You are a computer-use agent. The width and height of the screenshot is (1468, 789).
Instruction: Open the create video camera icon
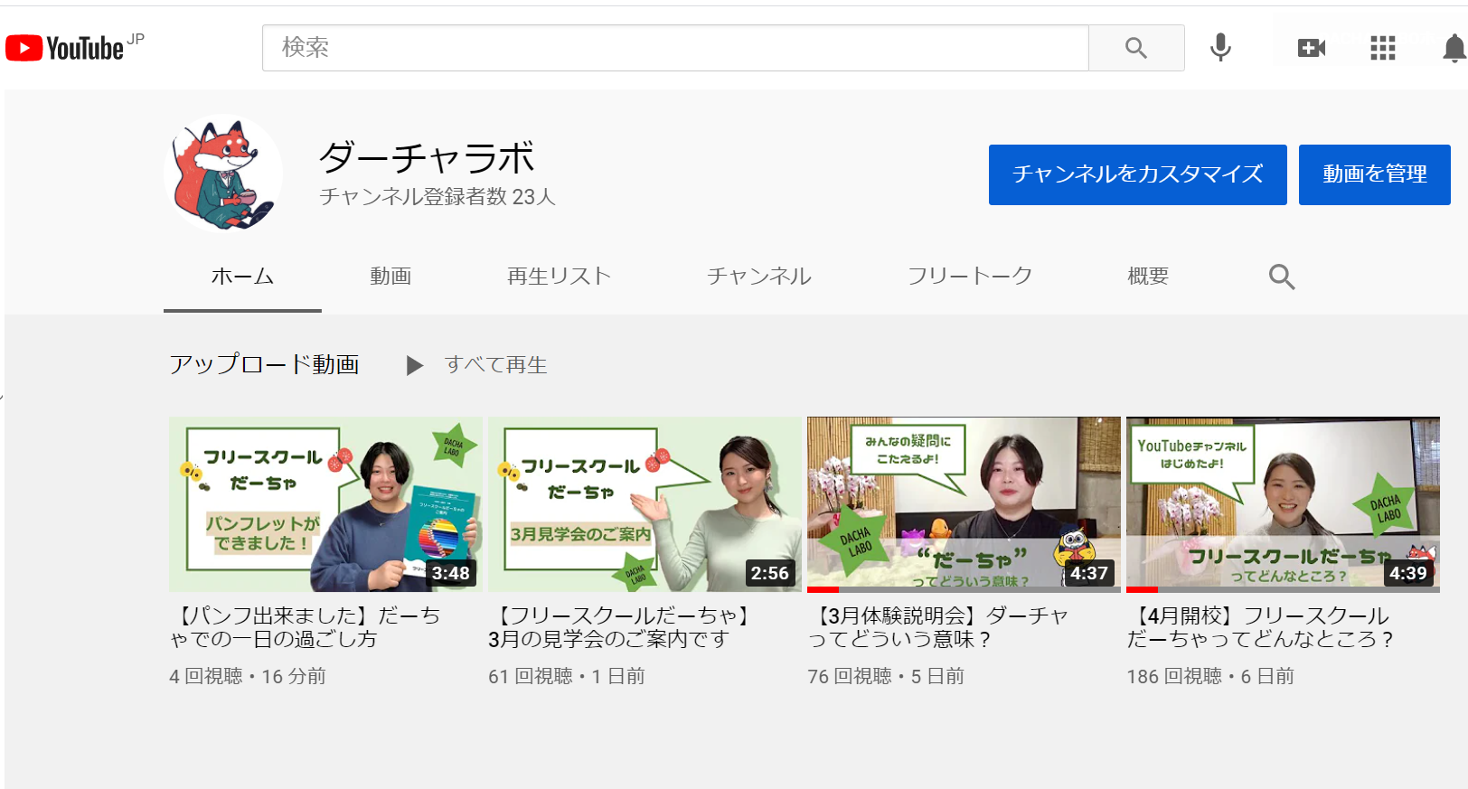coord(1311,48)
